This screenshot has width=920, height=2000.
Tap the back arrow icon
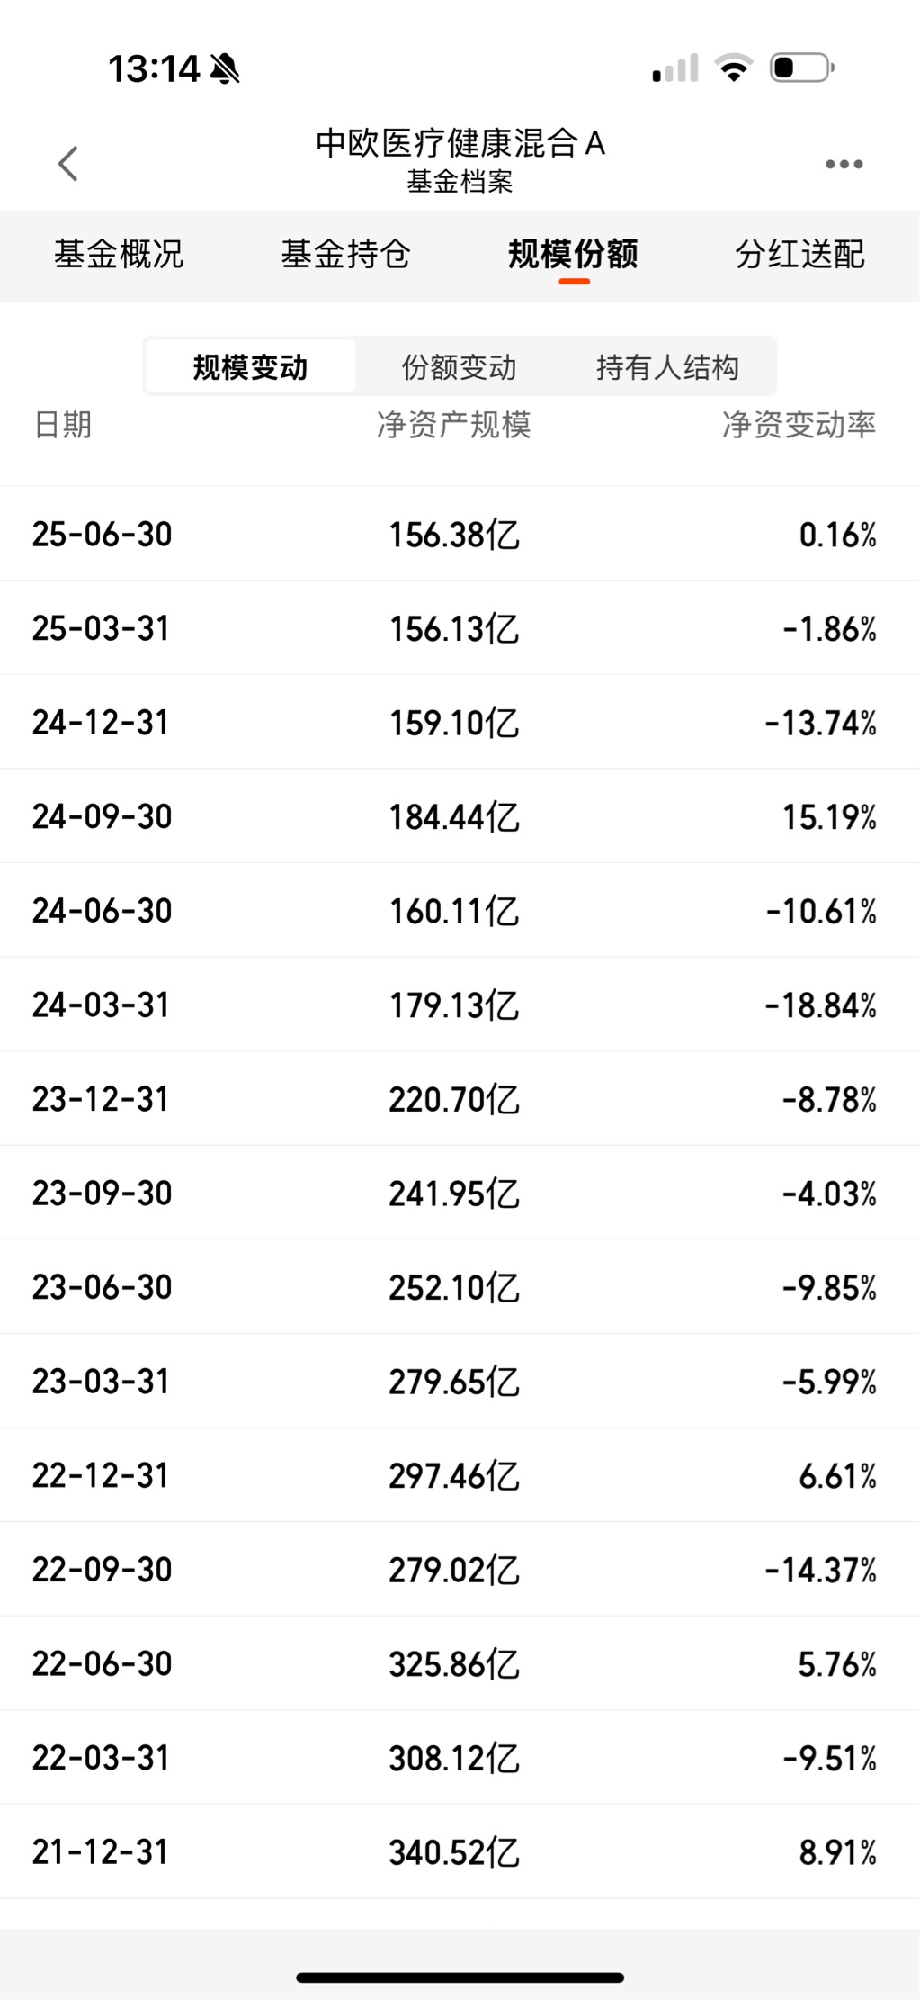tap(68, 164)
